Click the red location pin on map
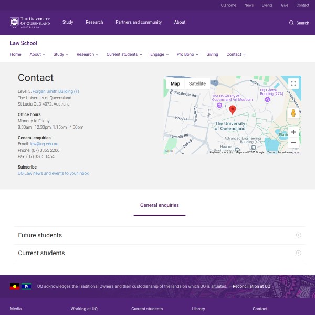The width and height of the screenshot is (315, 315). (x=233, y=109)
